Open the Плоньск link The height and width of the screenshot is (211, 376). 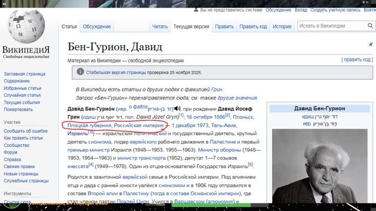(x=243, y=117)
